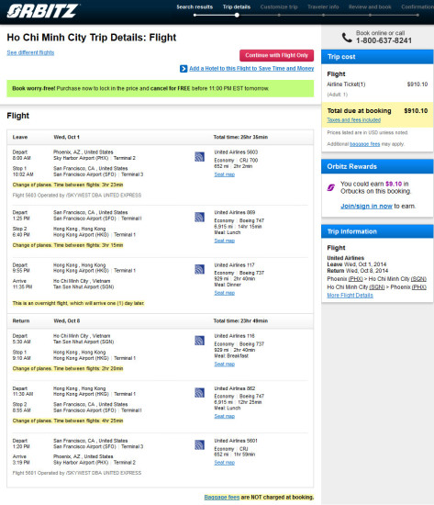Click United Airlines logo for flight 117
This screenshot has width=434, height=505.
[x=199, y=269]
